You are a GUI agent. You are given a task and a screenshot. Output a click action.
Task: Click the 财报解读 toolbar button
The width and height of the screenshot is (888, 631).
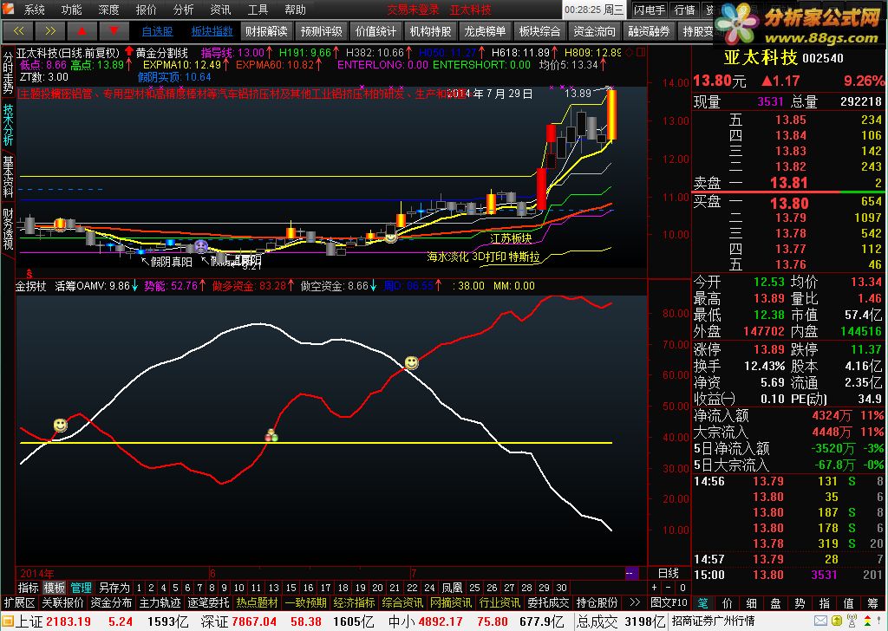(266, 31)
